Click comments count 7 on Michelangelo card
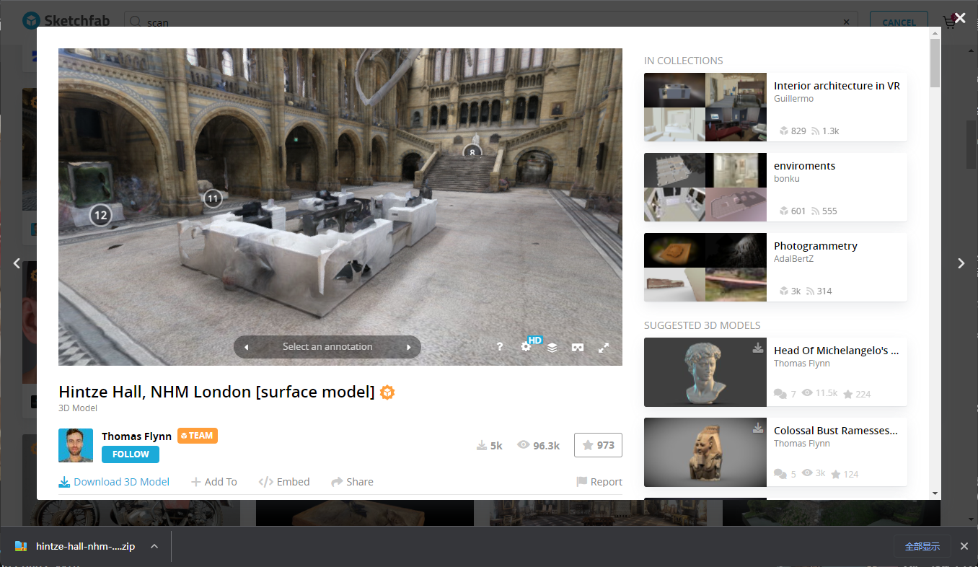Viewport: 978px width, 567px height. point(785,394)
